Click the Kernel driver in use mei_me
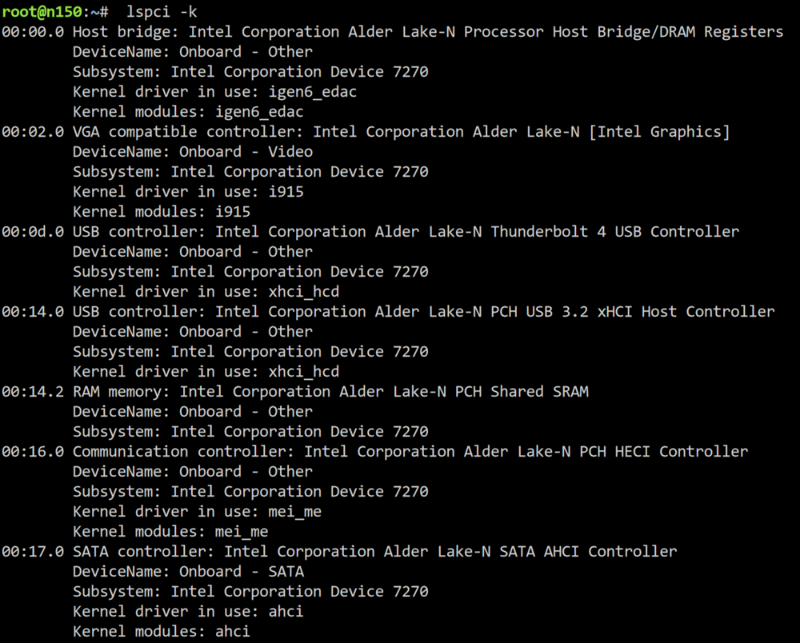800x643 pixels. coord(197,512)
